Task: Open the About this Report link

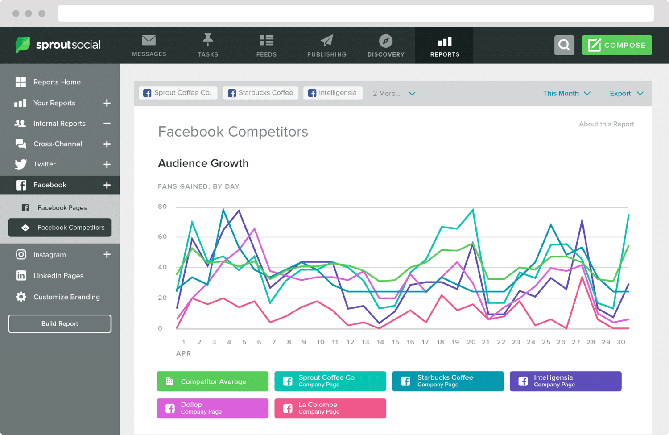Action: (x=607, y=124)
